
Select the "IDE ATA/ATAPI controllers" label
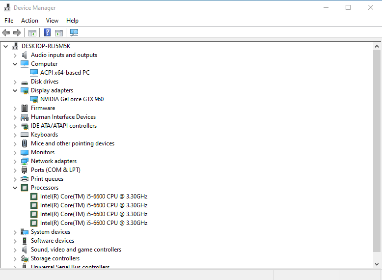(64, 126)
